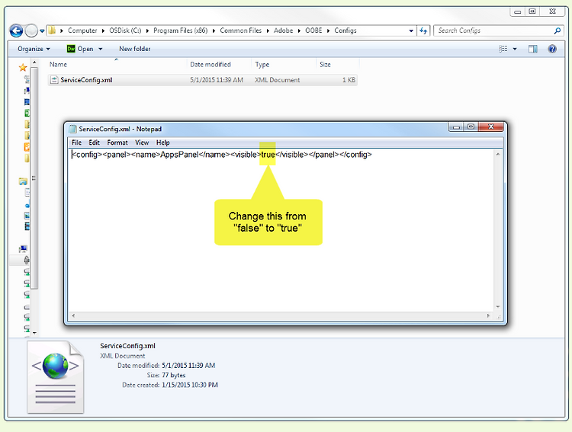
Task: Click the Notepad title bar icon
Action: pyautogui.click(x=72, y=129)
